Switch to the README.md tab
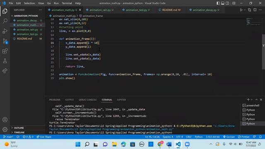 click(x=169, y=10)
